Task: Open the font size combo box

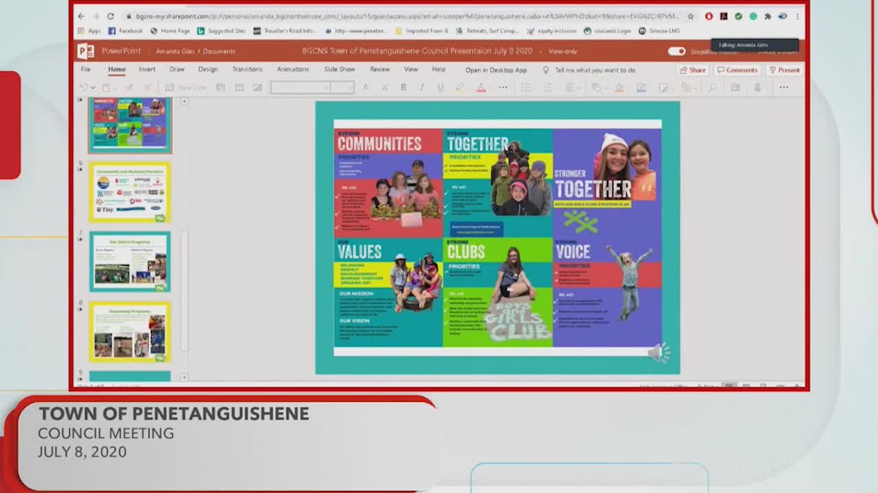Action: tap(342, 88)
